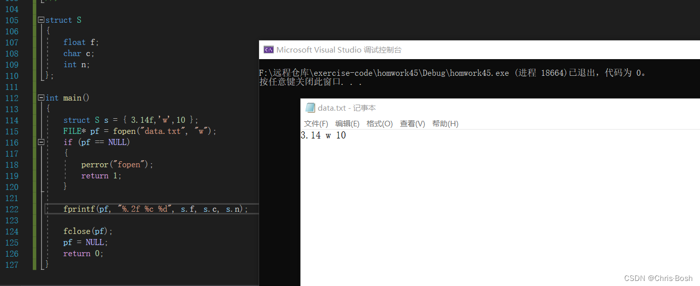Open the 格式(O) menu in Notepad
Viewport: 700px width, 286px height.
pos(380,124)
